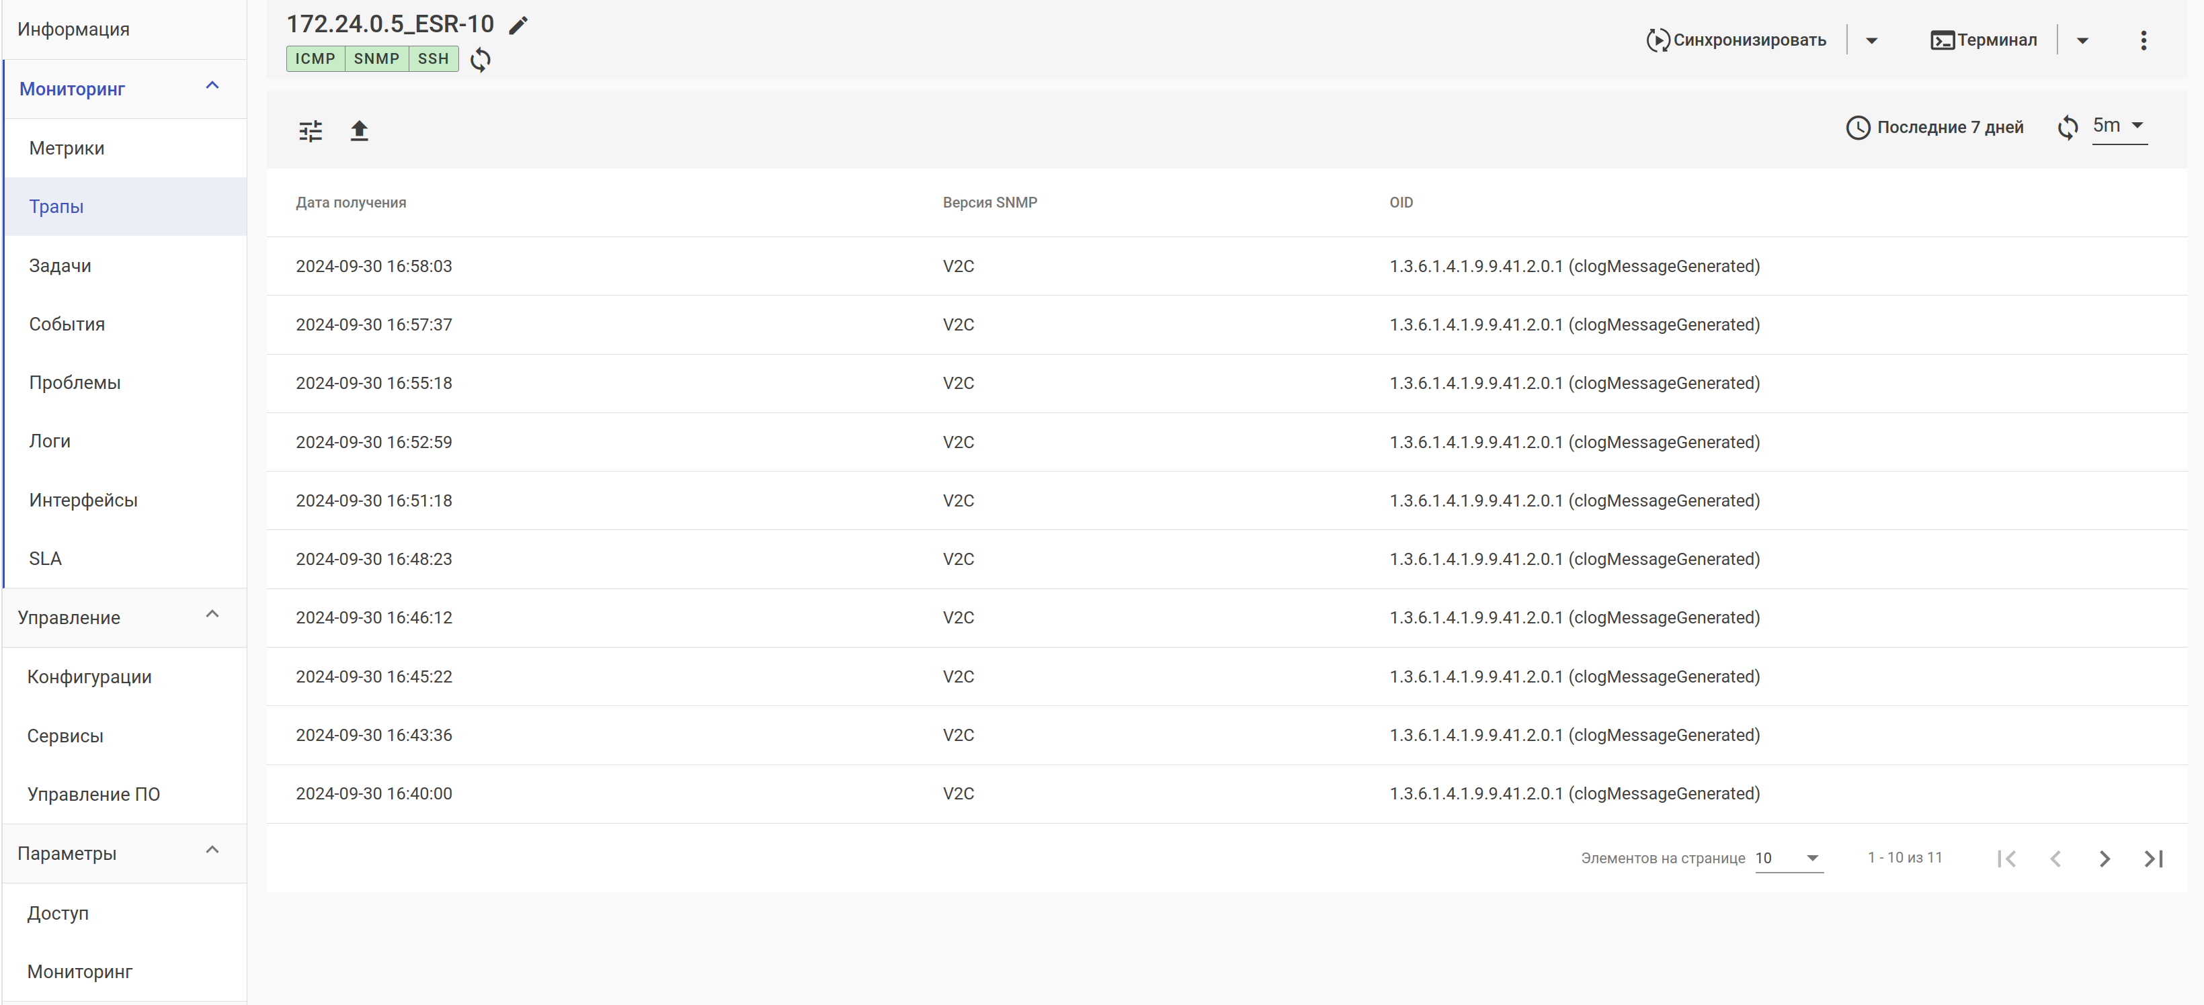This screenshot has width=2204, height=1005.
Task: Go to next page of traps
Action: tap(2104, 858)
